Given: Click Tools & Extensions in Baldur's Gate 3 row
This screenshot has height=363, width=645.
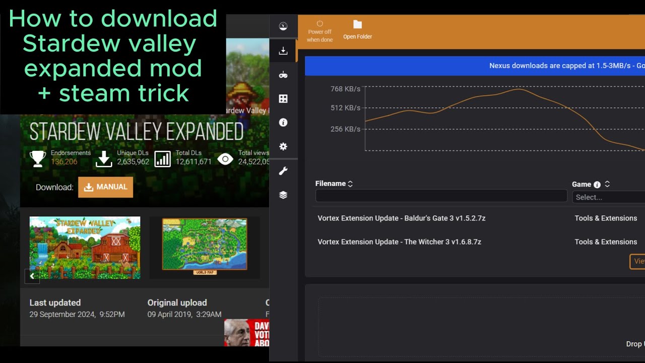Looking at the screenshot, I should click(606, 218).
